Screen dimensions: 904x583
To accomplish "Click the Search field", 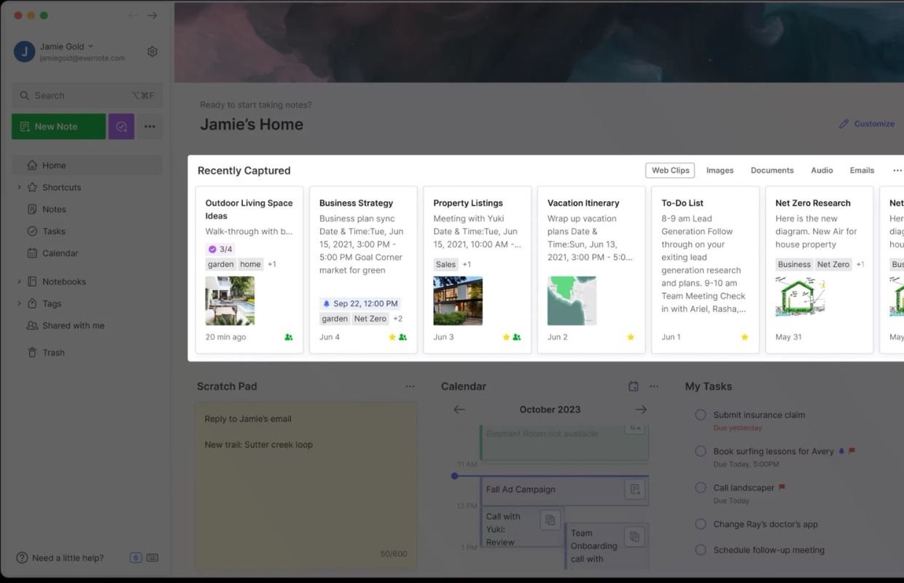I will [87, 95].
